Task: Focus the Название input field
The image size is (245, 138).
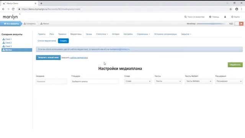Action: point(52,82)
